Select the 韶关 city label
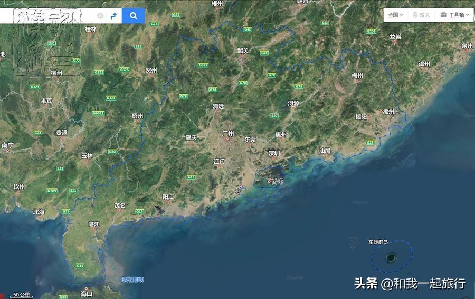Screen dimensions: 475x299 click(243, 51)
